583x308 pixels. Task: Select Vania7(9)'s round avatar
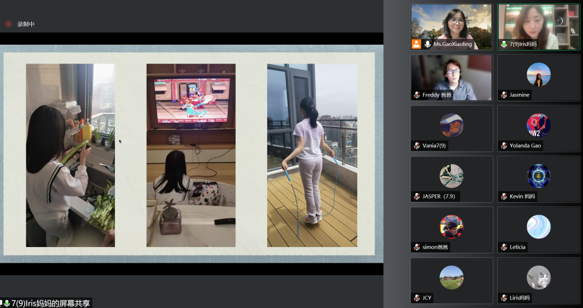(451, 125)
